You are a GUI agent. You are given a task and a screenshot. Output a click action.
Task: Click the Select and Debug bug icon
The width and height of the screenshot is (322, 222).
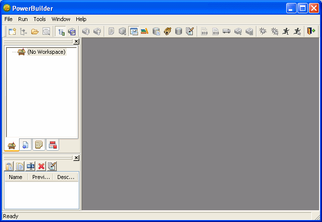tap(275, 31)
